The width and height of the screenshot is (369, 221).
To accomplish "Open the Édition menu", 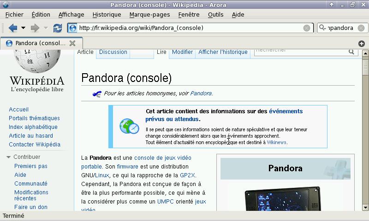I will coord(41,15).
